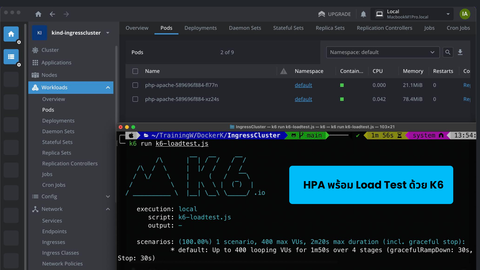Check the php-apache-589696f884-fl77n row checkbox
The height and width of the screenshot is (270, 480).
tap(135, 85)
